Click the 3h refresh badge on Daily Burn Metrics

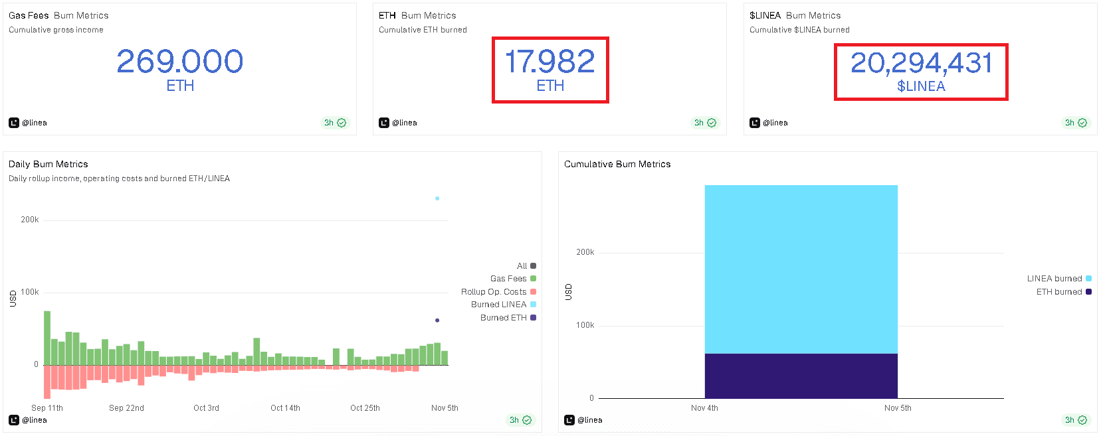click(x=520, y=420)
